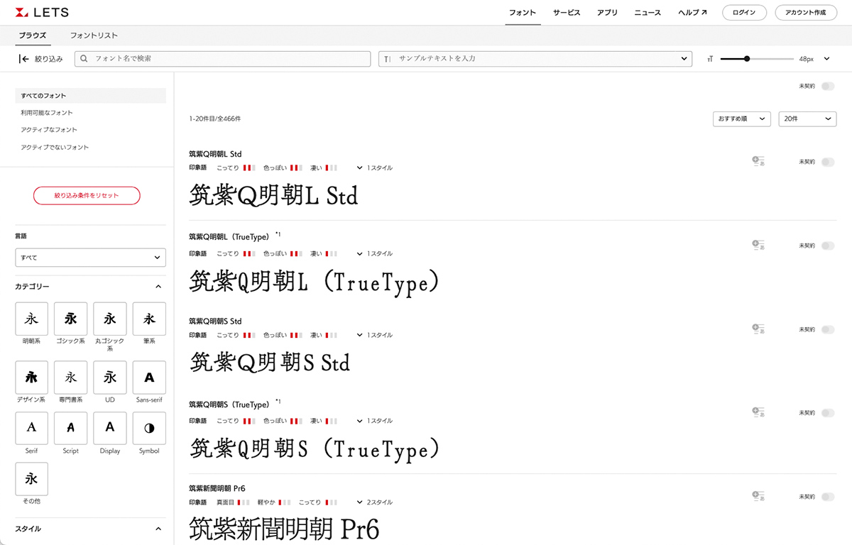The width and height of the screenshot is (852, 545).
Task: Open the サービス menu item
Action: pyautogui.click(x=567, y=13)
